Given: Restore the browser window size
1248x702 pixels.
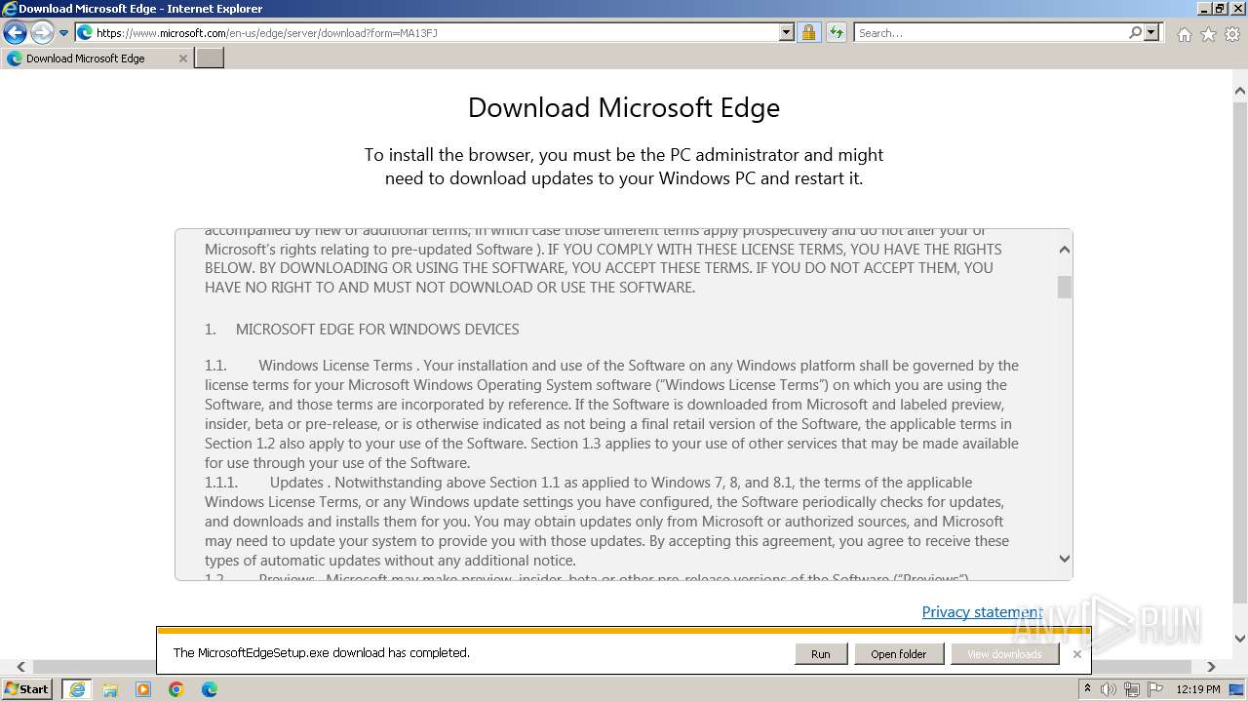Looking at the screenshot, I should [x=1219, y=9].
